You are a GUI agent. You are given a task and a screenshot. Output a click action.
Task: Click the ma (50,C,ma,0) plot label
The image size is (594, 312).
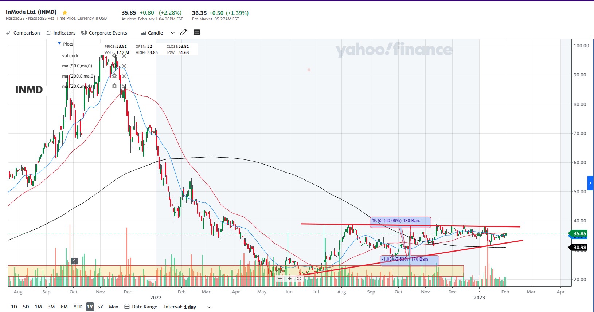click(x=77, y=66)
